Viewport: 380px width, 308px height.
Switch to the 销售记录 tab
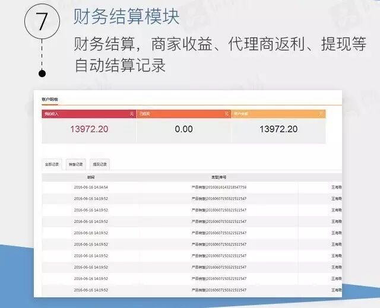76,164
